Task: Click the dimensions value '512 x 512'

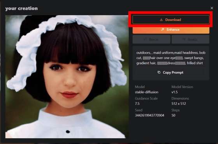Action: pyautogui.click(x=179, y=104)
